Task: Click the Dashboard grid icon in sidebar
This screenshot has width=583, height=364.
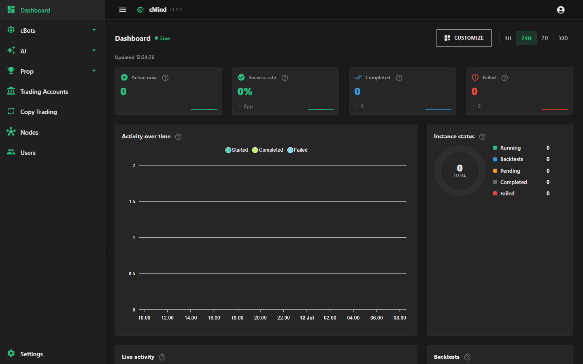Action: 11,10
